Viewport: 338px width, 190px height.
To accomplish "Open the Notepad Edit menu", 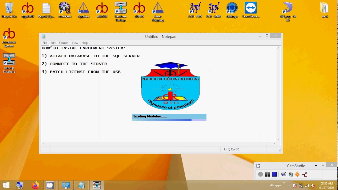I will (53, 43).
